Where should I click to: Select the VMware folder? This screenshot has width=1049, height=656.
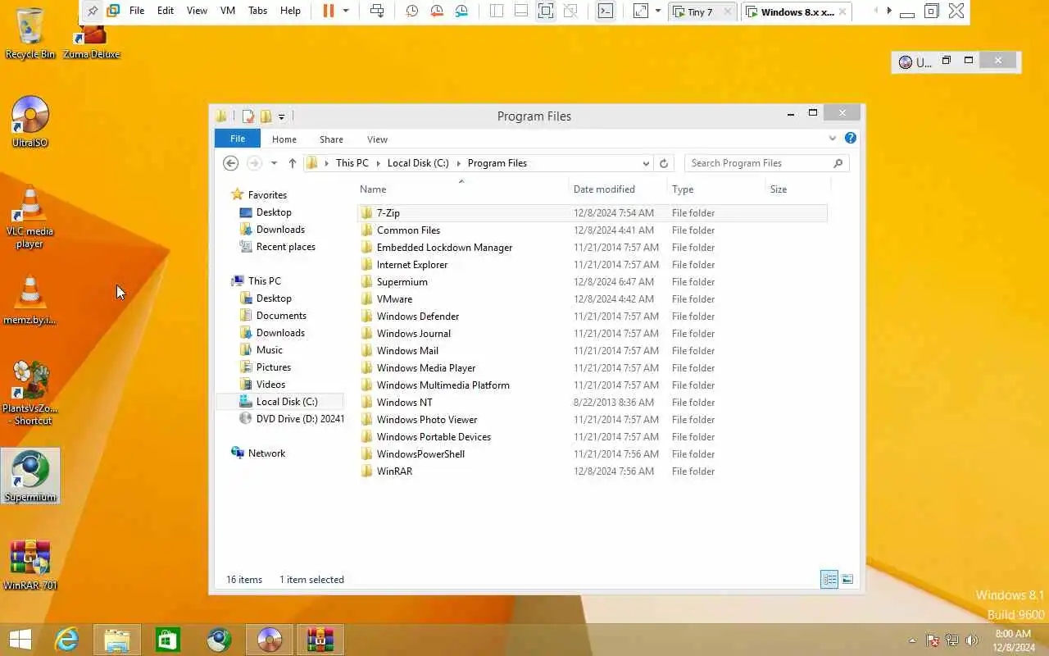(394, 299)
